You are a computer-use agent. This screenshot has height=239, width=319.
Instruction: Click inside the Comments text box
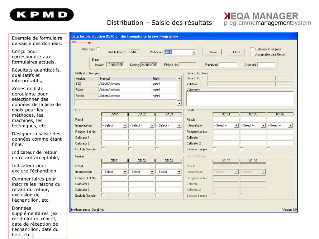pyautogui.click(x=240, y=99)
